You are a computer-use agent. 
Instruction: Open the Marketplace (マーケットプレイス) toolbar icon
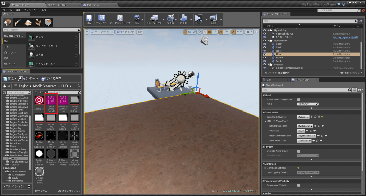[x=120, y=19]
